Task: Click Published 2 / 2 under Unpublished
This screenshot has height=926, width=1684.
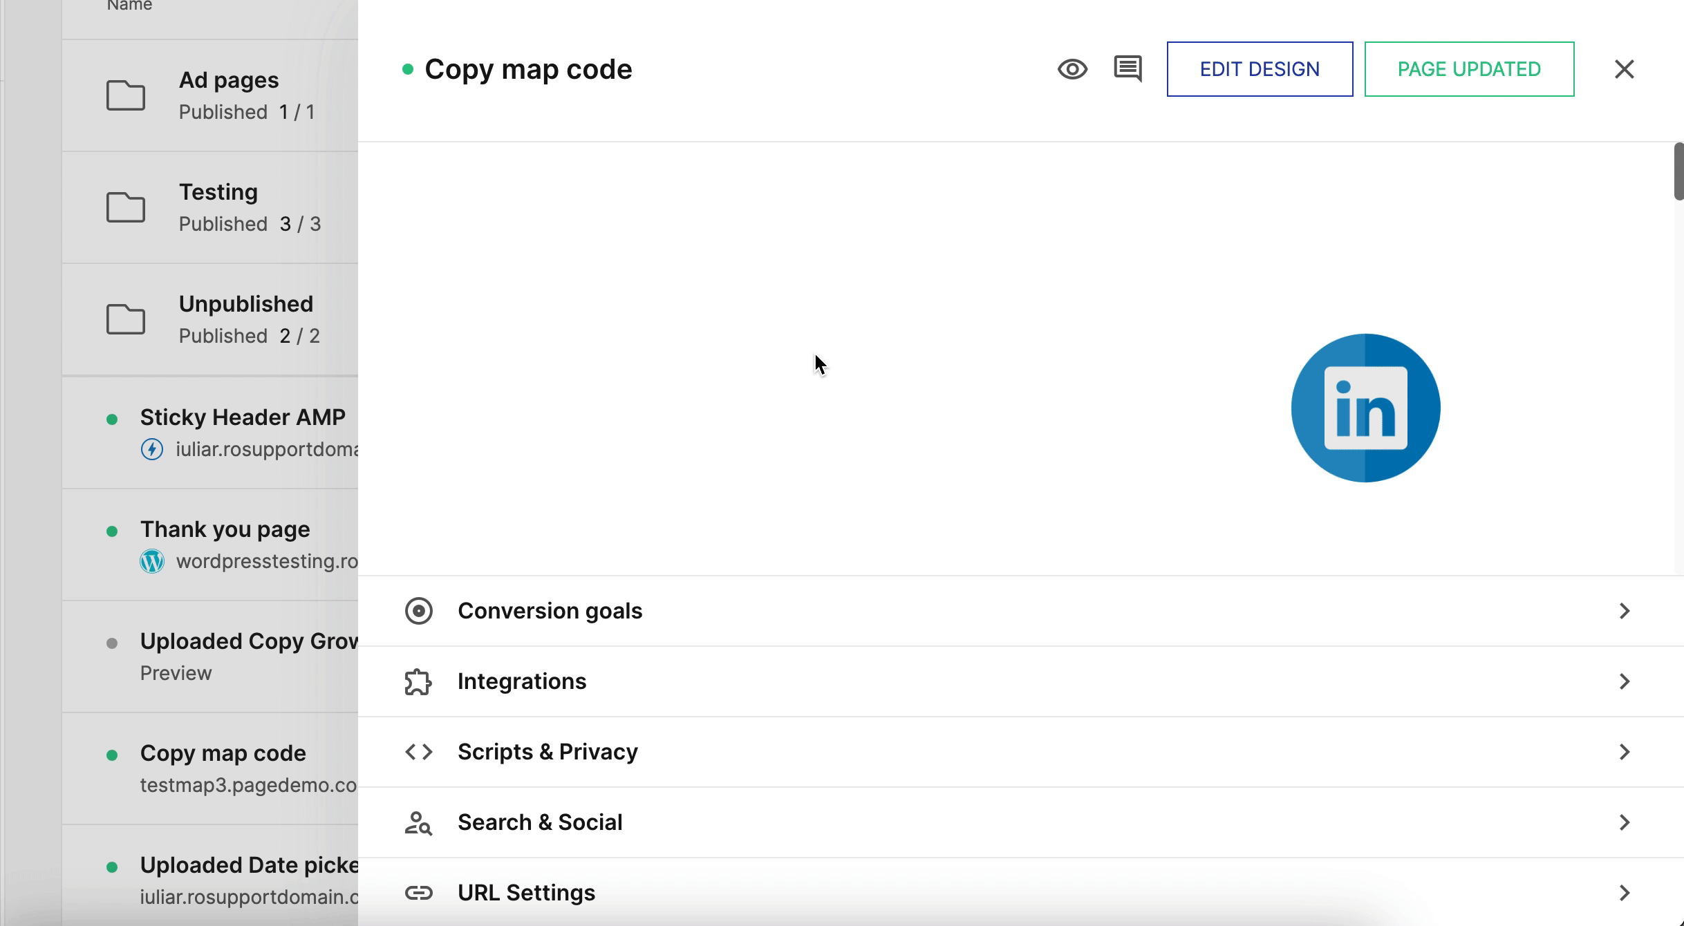Action: [250, 336]
